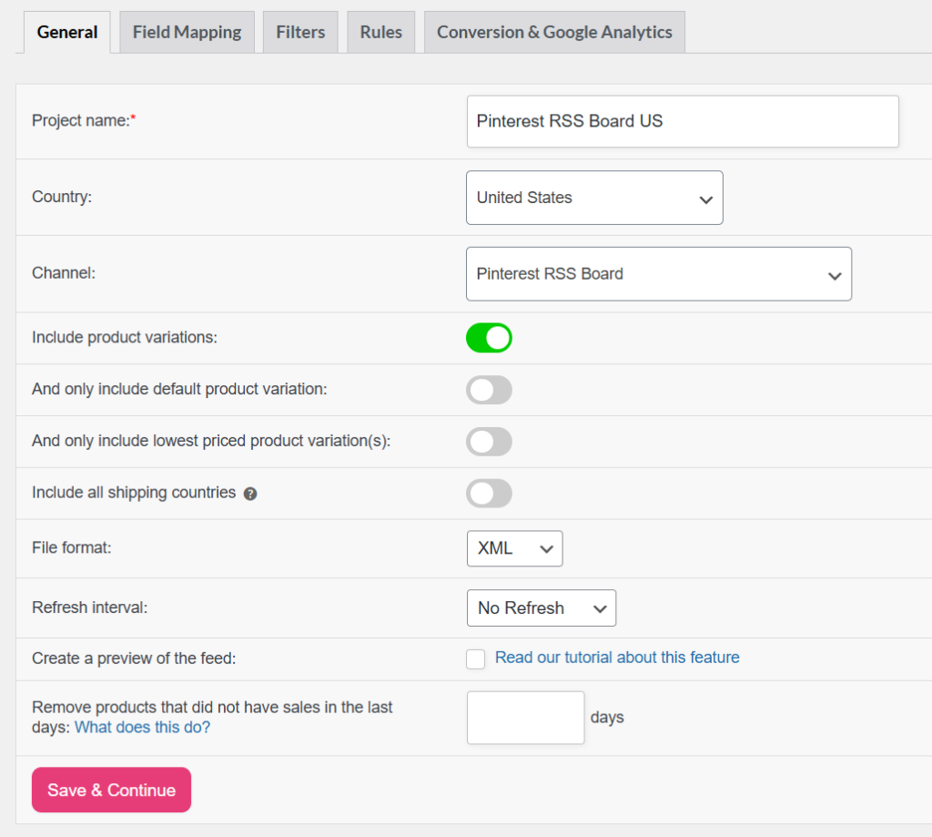
Task: Enable lowest priced product variation toggle
Action: (x=489, y=442)
